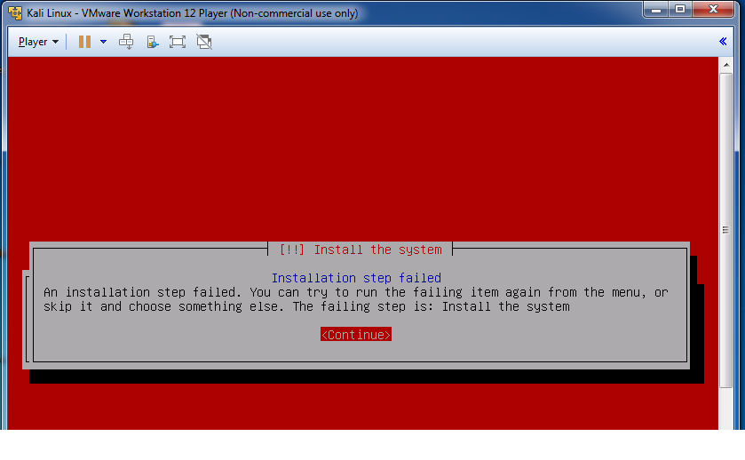Maximize the VMware Player window
745x460 pixels.
[681, 10]
